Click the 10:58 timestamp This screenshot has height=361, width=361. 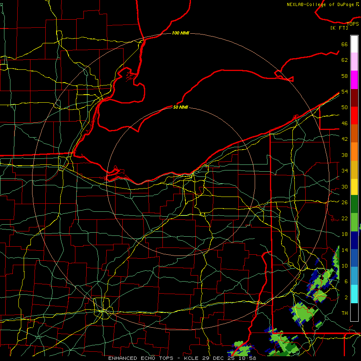pos(247,358)
